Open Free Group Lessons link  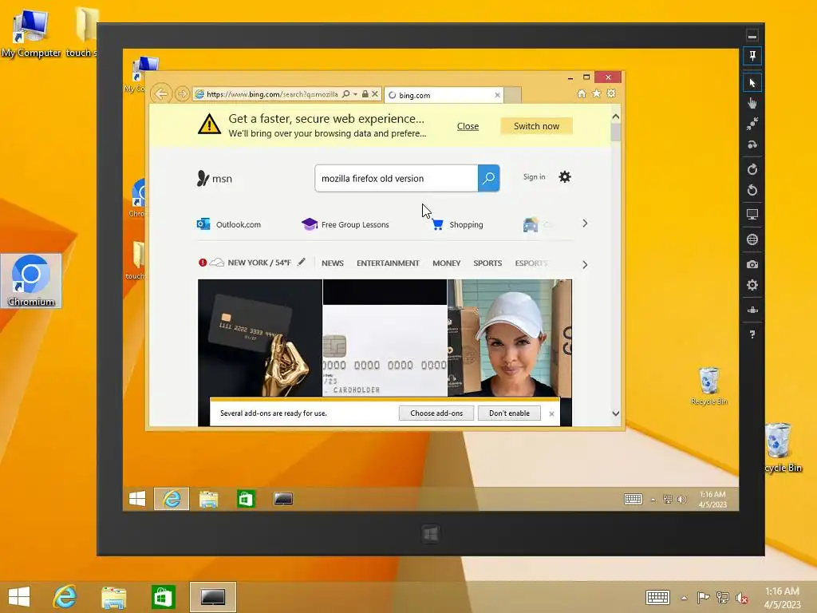click(345, 224)
